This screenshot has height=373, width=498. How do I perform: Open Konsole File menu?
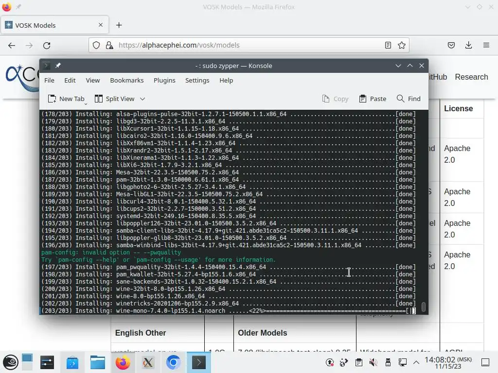point(49,80)
